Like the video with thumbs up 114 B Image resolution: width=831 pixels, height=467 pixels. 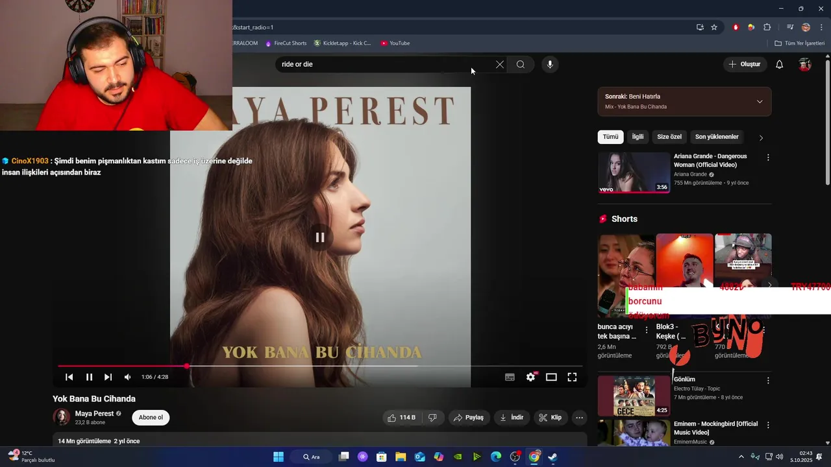click(x=401, y=418)
